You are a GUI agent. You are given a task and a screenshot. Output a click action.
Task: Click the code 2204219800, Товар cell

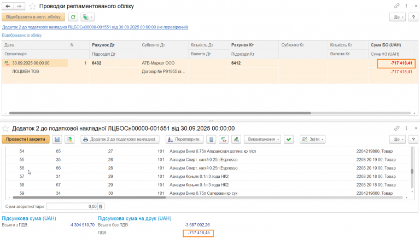coord(375,151)
